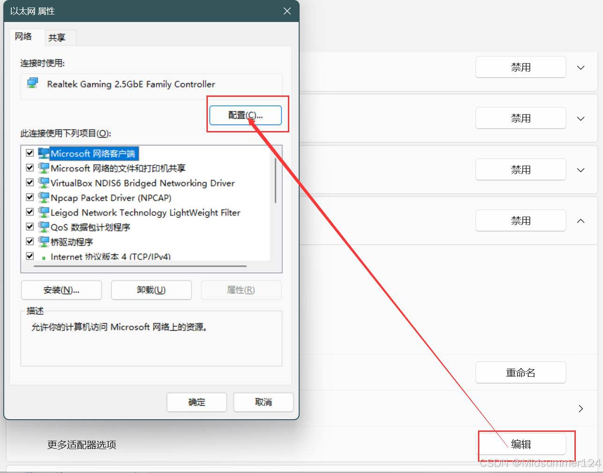The image size is (603, 473).
Task: Click the item list's vertical scrollbar
Action: (x=276, y=180)
